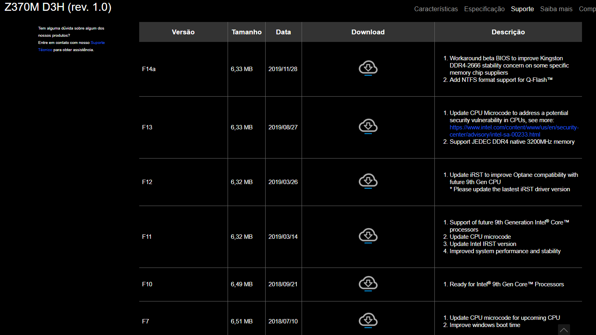
Task: Click 'Improve windows boot time' text
Action: (x=485, y=325)
